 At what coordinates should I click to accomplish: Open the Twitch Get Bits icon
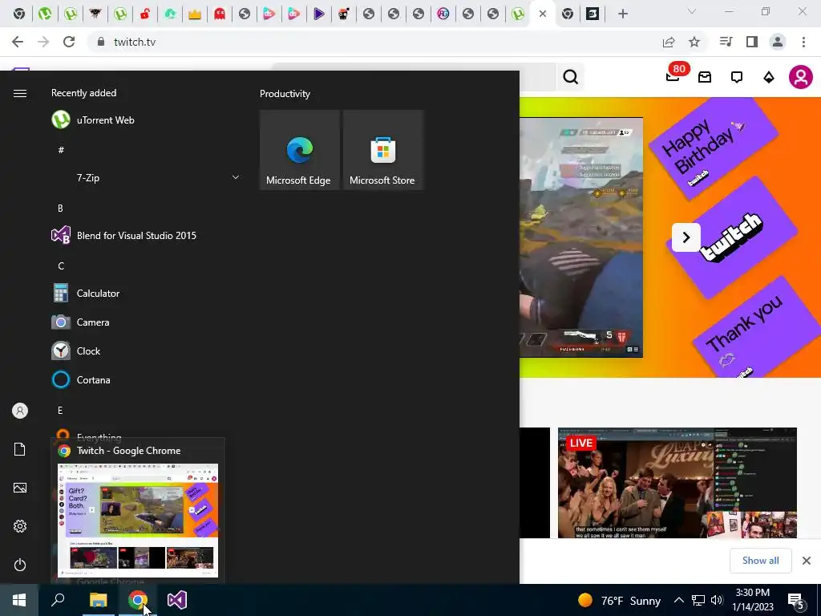tap(769, 78)
